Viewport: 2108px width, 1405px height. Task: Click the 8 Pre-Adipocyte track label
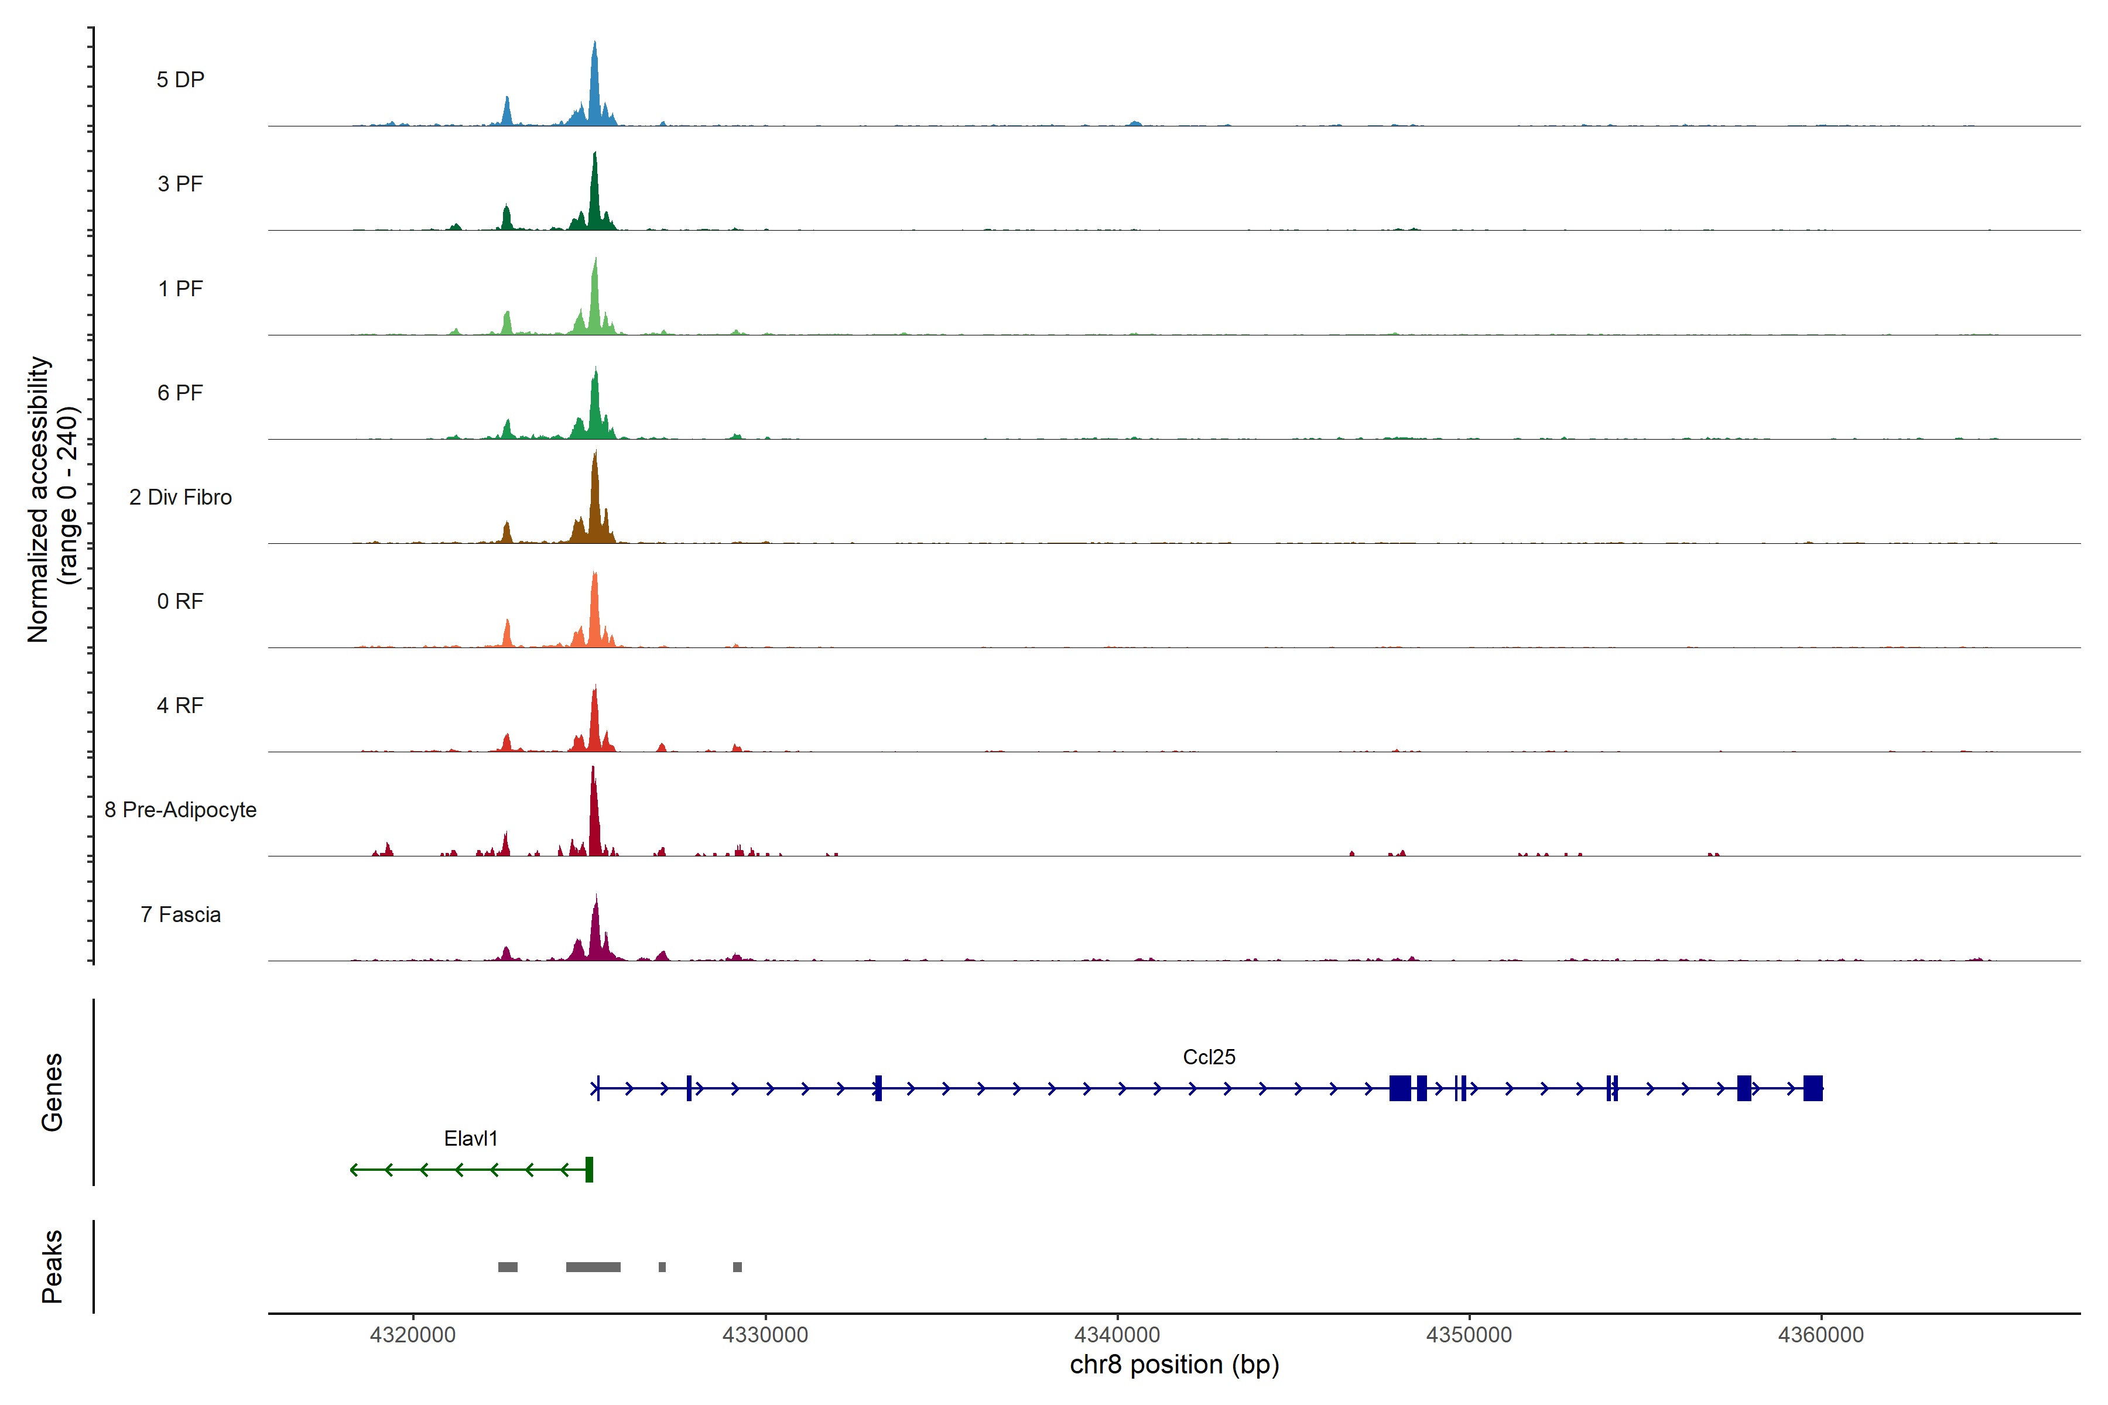tap(180, 810)
